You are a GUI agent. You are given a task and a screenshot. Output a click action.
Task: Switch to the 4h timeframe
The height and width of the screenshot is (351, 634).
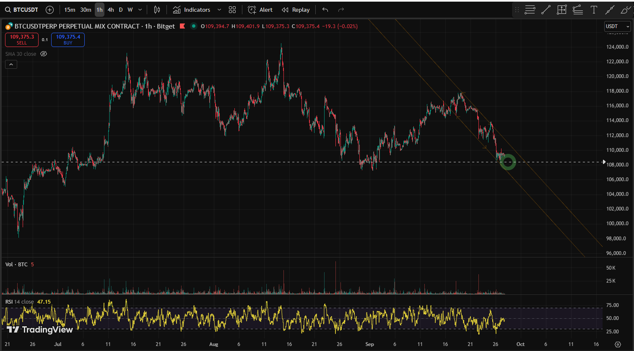pos(110,10)
